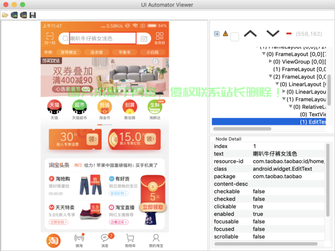The image size is (335, 251).
Task: Tap the 小白鞋 hot search tag
Action: 153,52
